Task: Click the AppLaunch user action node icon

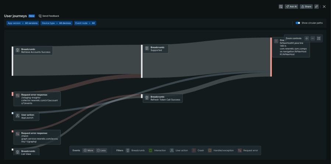Action: click(17, 116)
